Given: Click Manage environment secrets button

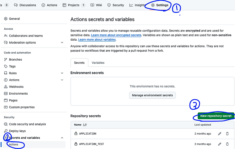Looking at the screenshot, I should 152,95.
